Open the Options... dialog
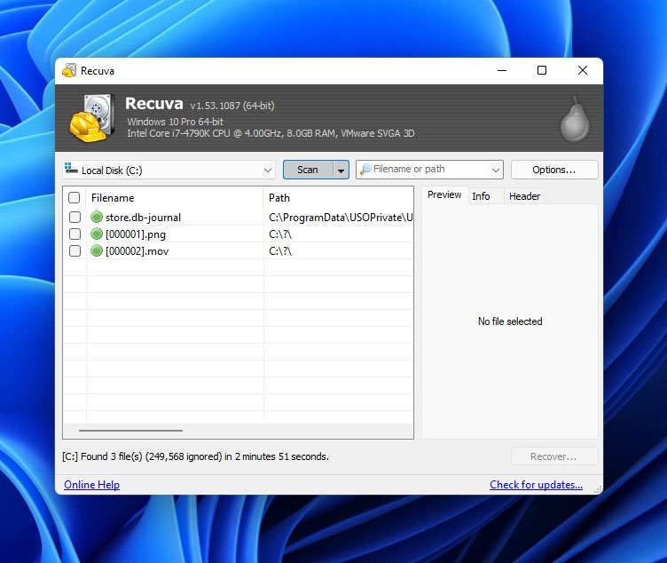Screen dimensions: 667x563 point(554,170)
